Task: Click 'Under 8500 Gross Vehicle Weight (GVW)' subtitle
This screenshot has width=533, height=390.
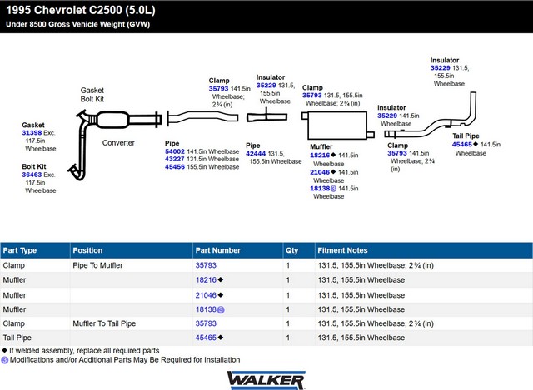Action: [x=77, y=24]
